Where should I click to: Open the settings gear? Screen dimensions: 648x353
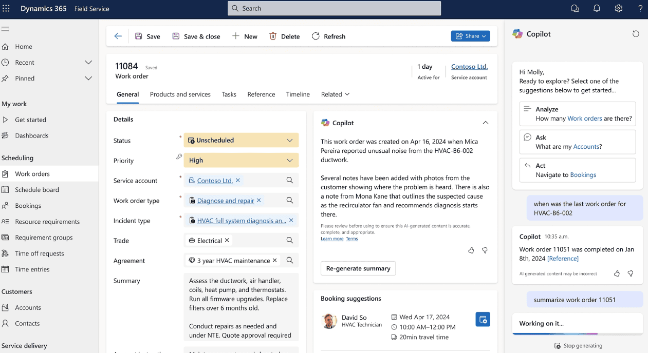click(619, 9)
